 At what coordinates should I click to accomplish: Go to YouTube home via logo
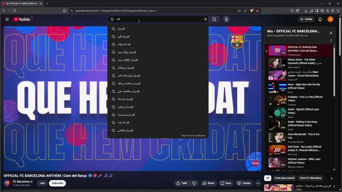coord(22,19)
